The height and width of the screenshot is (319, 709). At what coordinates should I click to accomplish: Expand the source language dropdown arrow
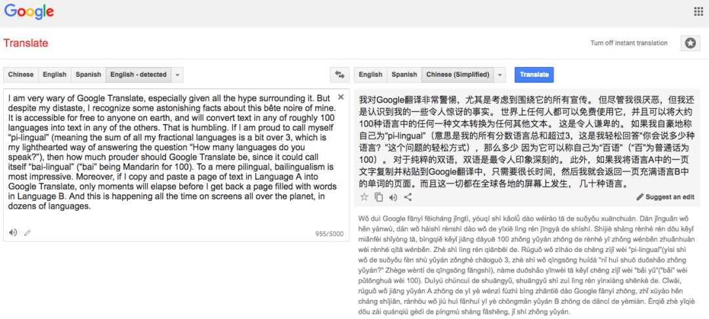pos(177,75)
